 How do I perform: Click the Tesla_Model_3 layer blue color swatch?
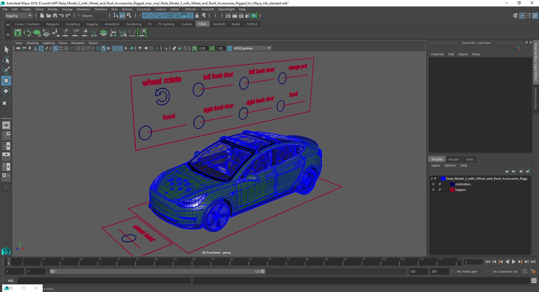click(x=443, y=179)
